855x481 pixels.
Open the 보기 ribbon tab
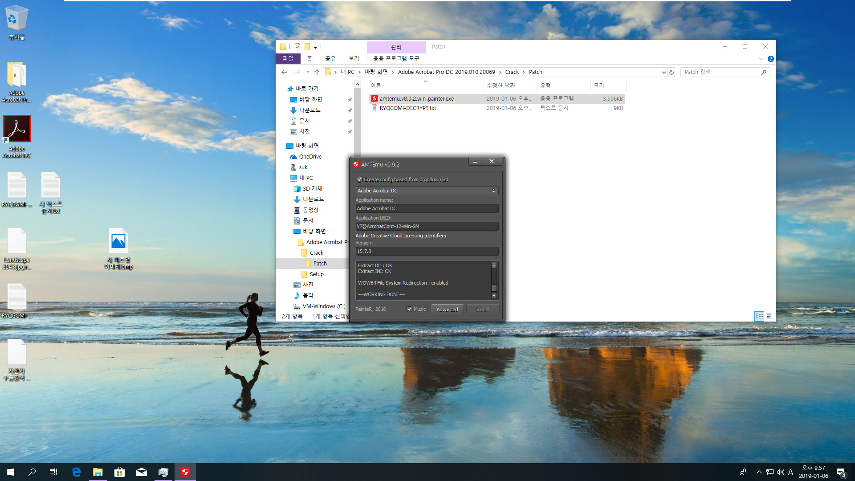tap(354, 58)
